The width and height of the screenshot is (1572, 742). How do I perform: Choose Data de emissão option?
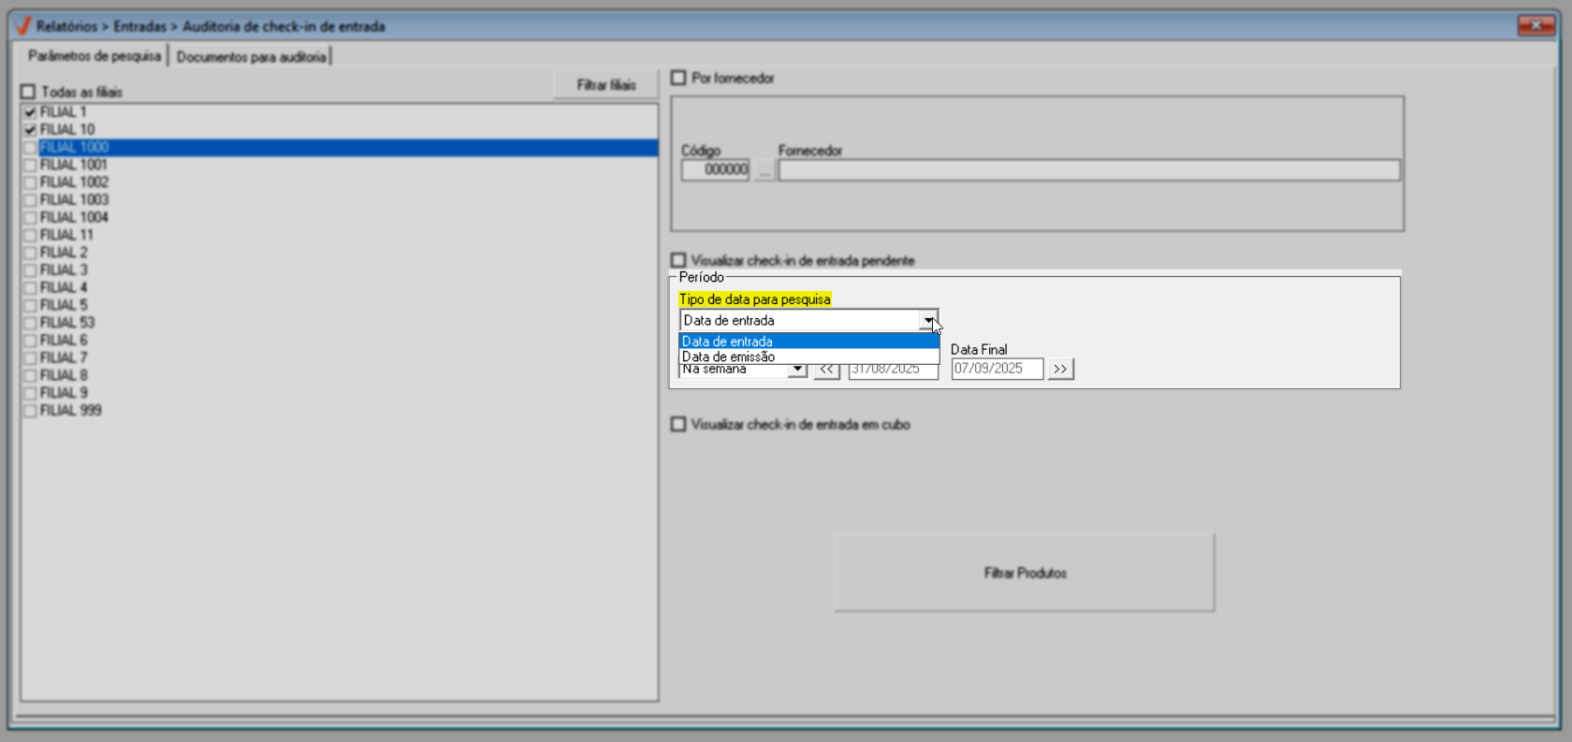(x=808, y=356)
